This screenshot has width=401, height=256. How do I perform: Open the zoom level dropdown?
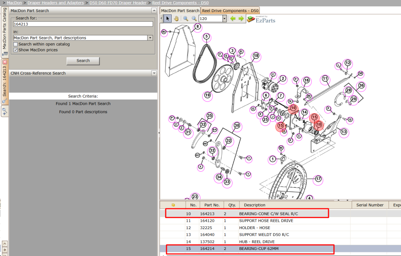click(x=224, y=18)
